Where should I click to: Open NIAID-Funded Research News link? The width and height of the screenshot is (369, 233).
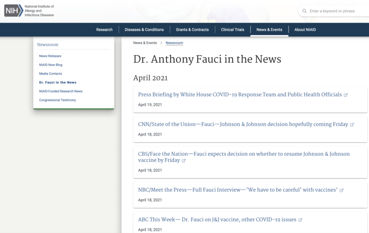(61, 91)
